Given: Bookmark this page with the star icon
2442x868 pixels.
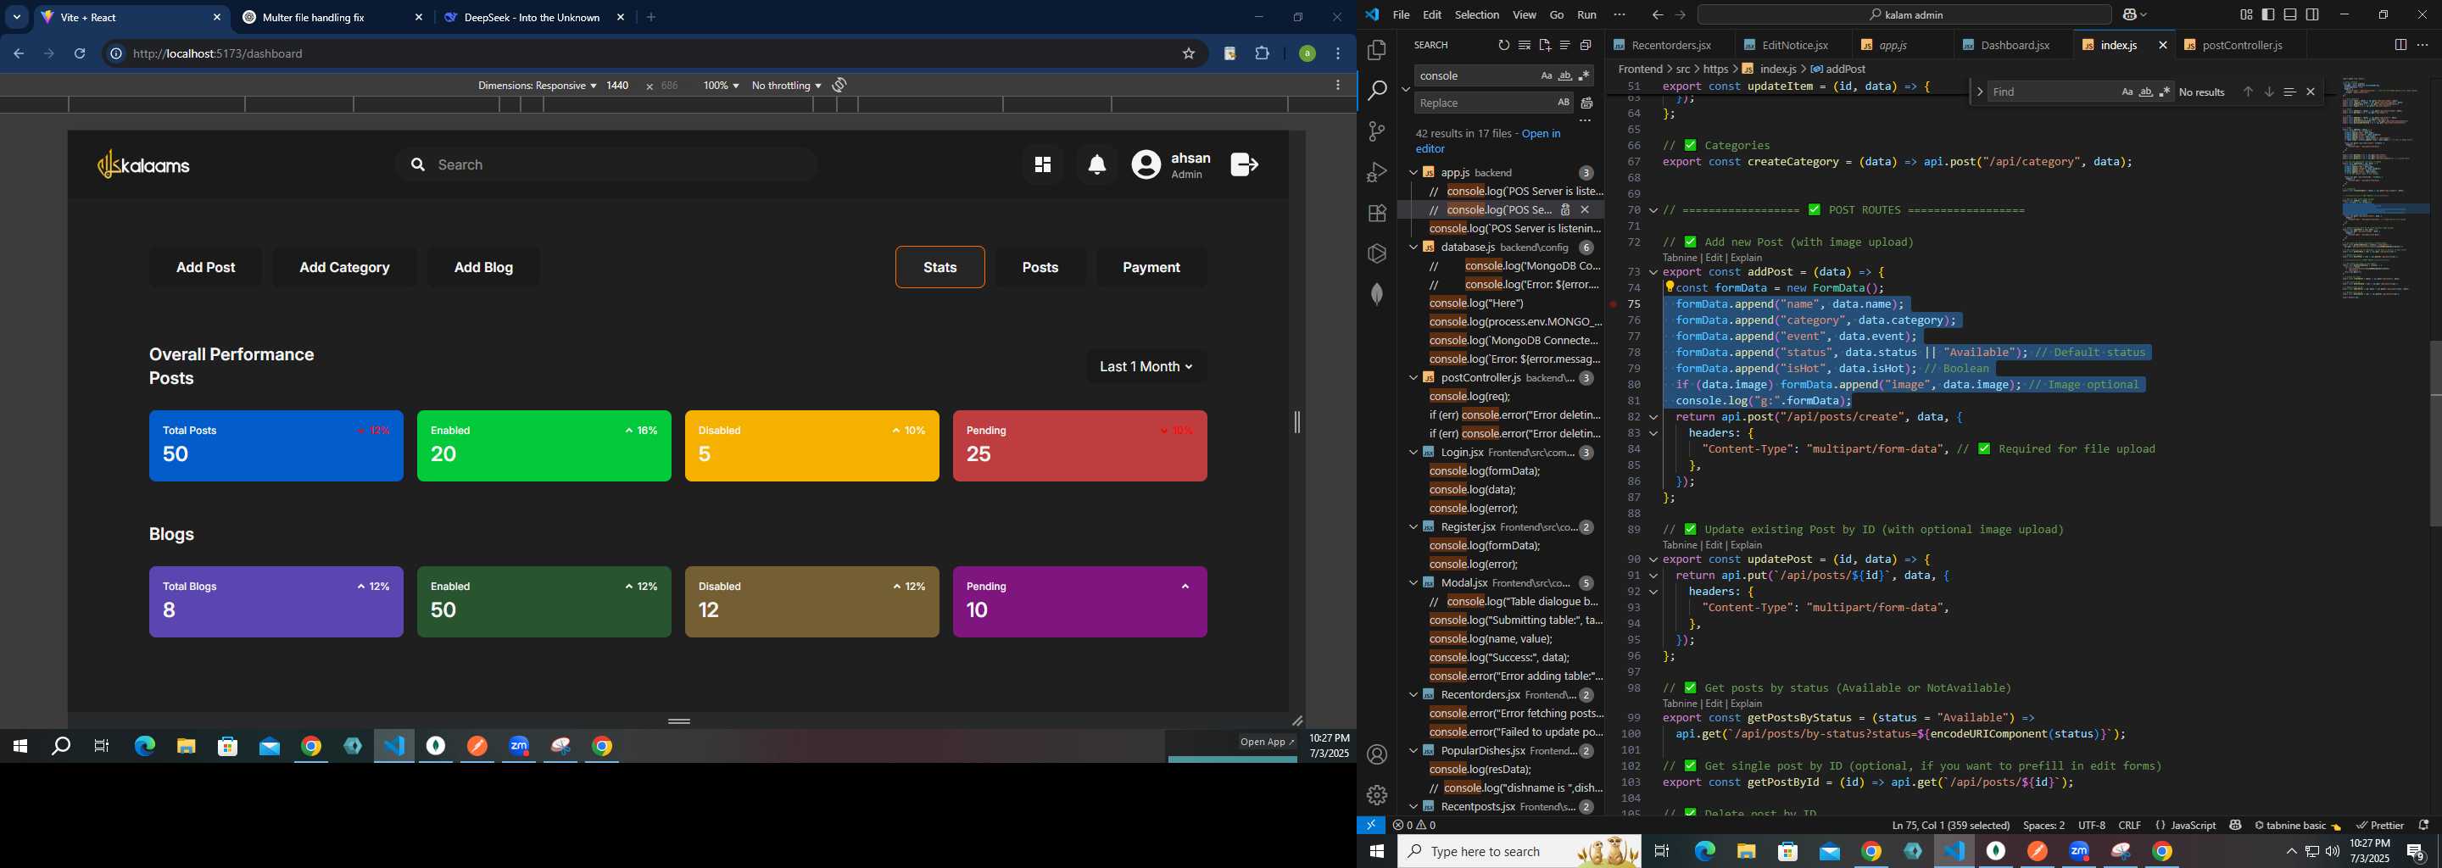Looking at the screenshot, I should coord(1189,54).
